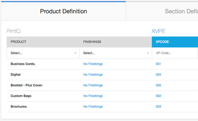Open No Finishings link for Business Cards
This screenshot has height=121, width=198.
click(93, 64)
